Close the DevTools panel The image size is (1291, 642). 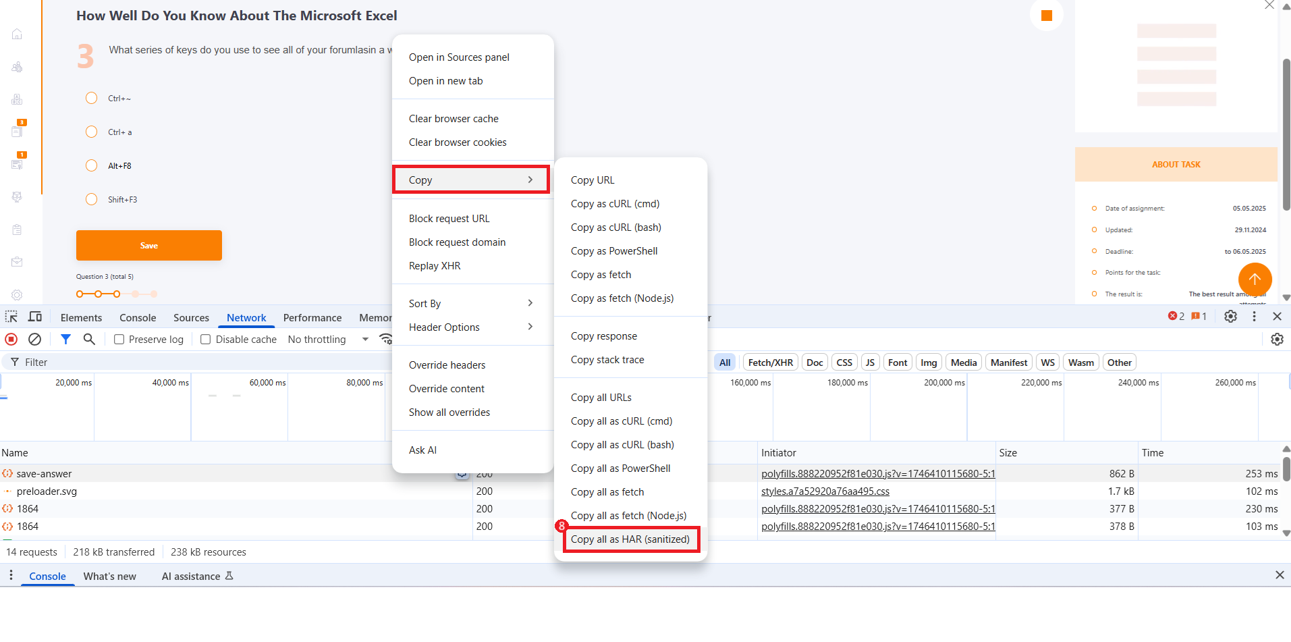(x=1277, y=316)
